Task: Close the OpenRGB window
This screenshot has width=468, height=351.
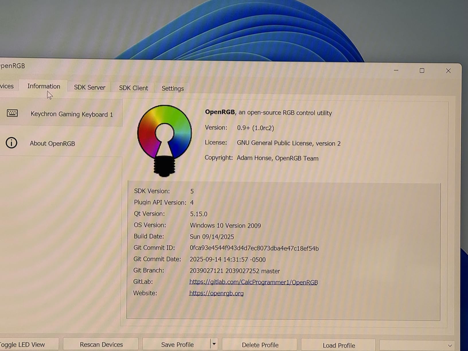Action: click(448, 71)
